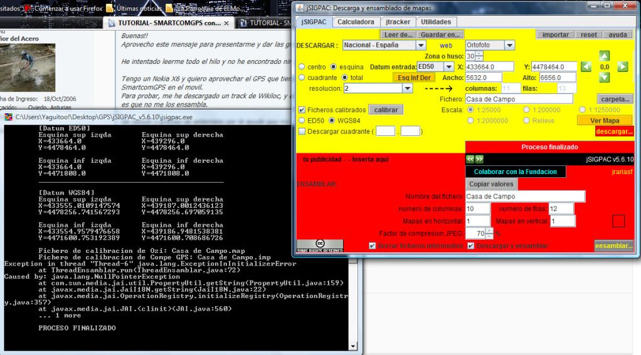The image size is (641, 355).
Task: Click Colaborar con la Fundacion link
Action: [x=516, y=172]
